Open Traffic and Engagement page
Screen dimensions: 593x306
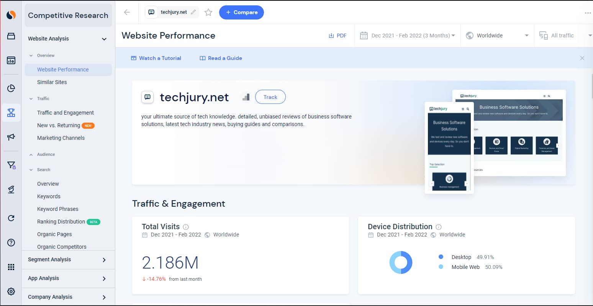(x=66, y=113)
